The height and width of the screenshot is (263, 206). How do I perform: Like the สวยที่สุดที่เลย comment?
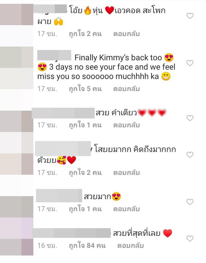(190, 239)
